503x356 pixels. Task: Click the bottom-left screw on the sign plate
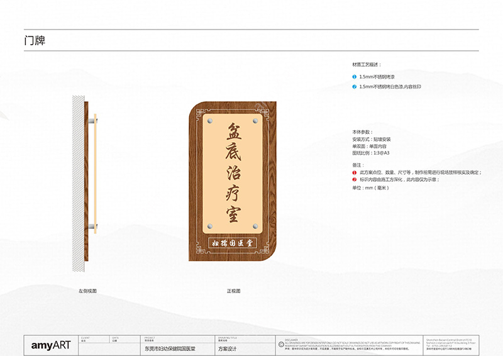pos(210,226)
